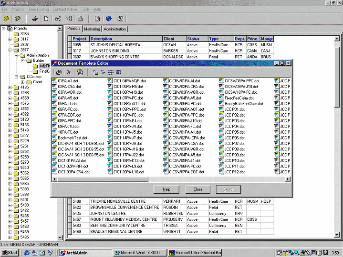343x257 pixels.
Task: Switch template list to large icons view
Action: coord(95,72)
